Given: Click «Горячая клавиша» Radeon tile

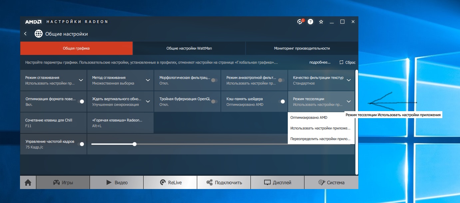Looking at the screenshot, I should point(120,123).
